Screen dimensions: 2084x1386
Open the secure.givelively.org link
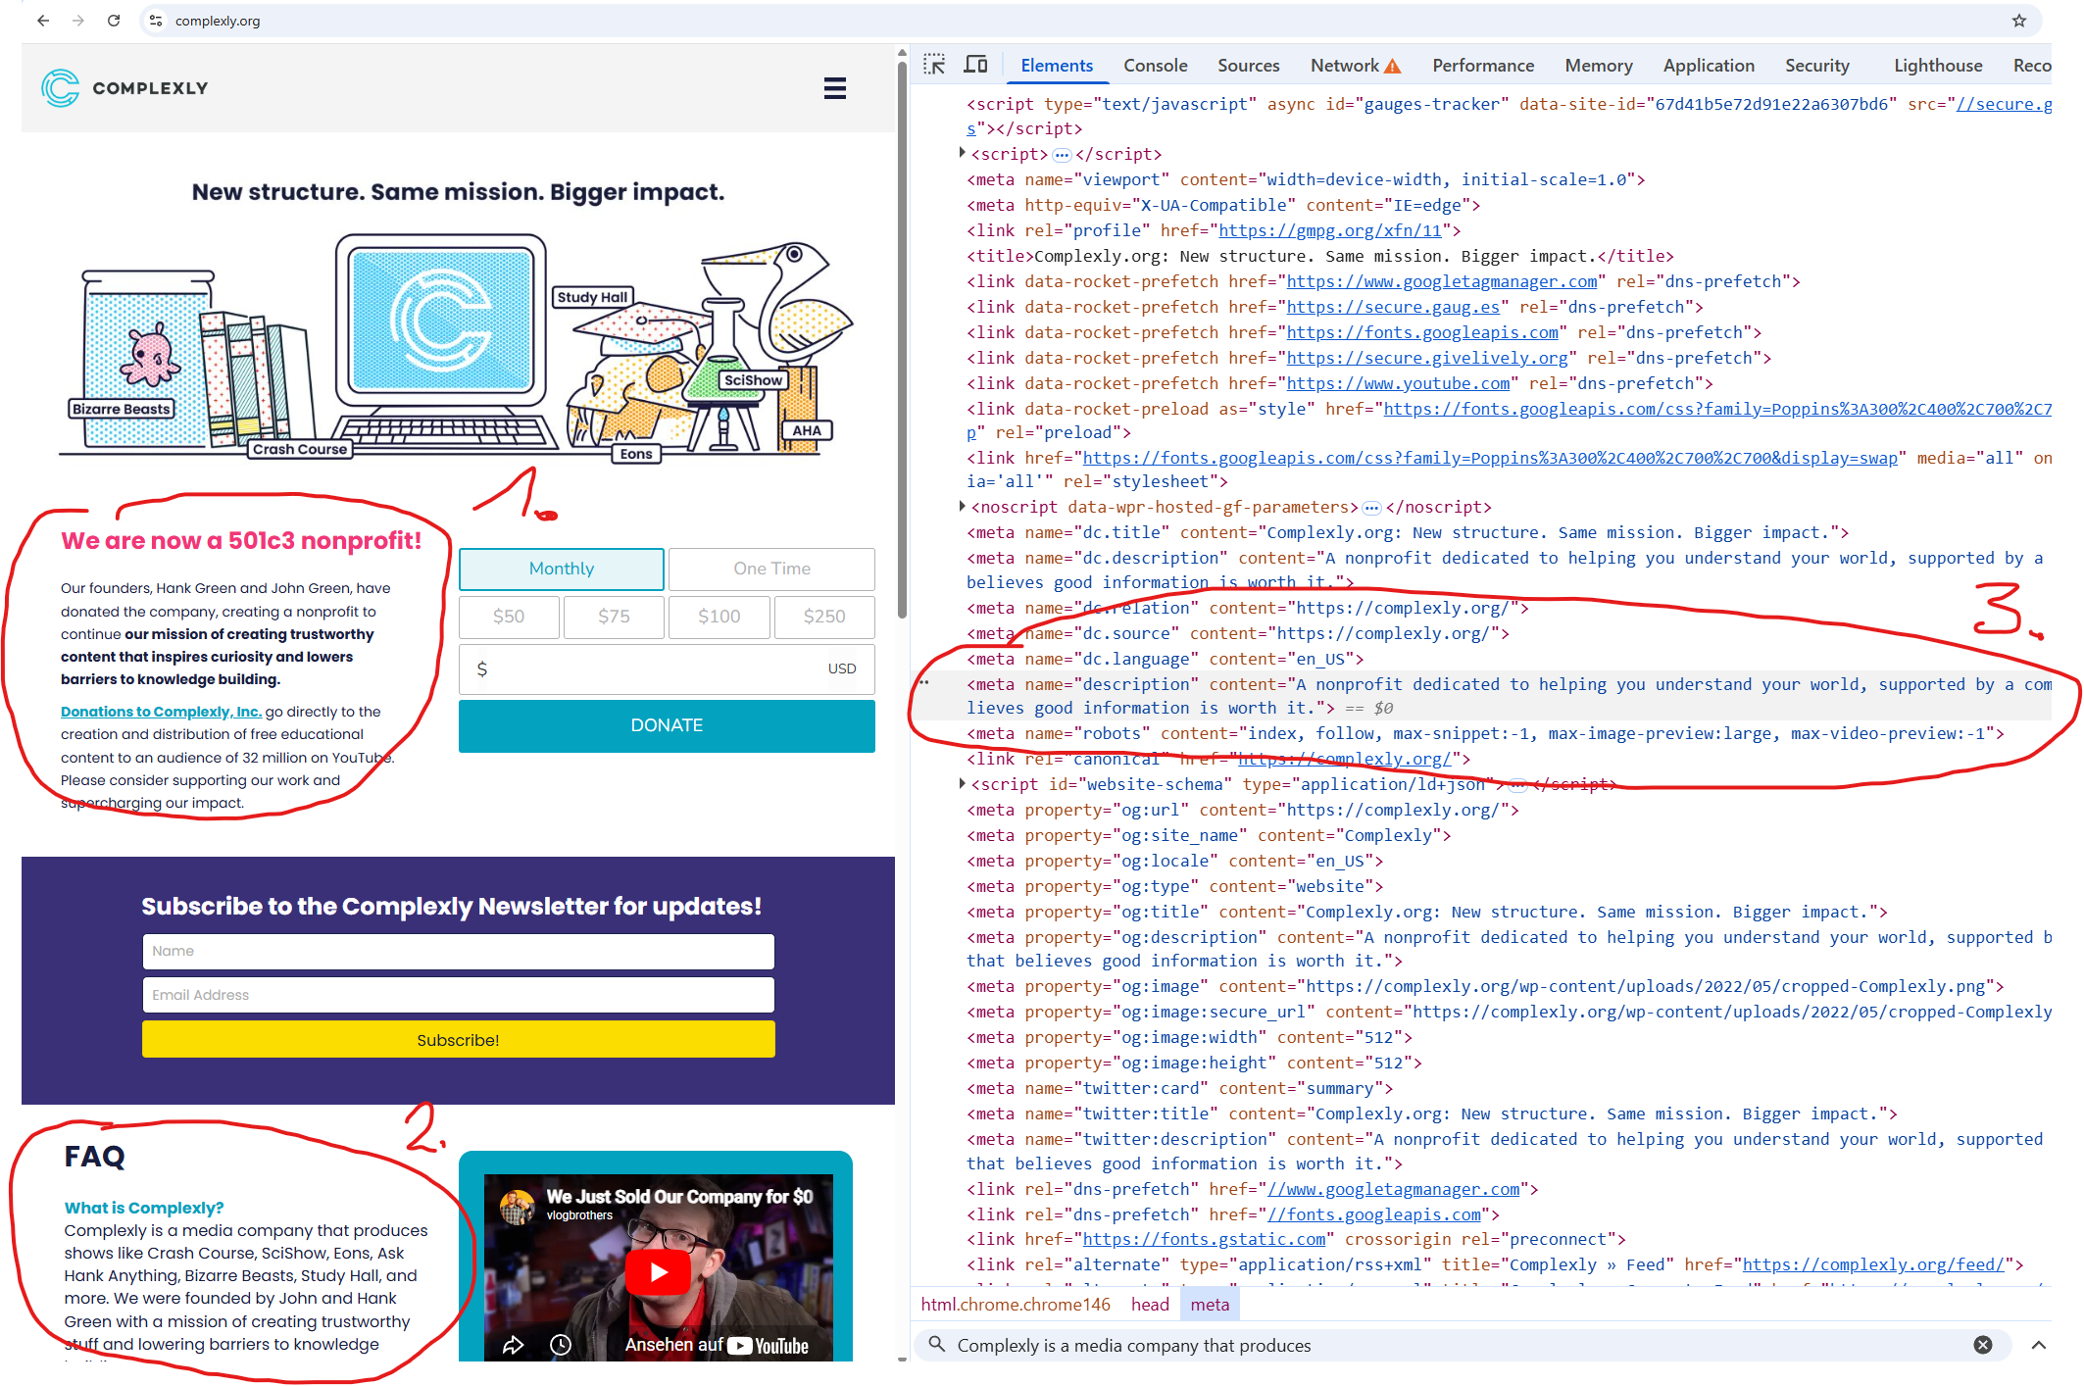pos(1426,358)
